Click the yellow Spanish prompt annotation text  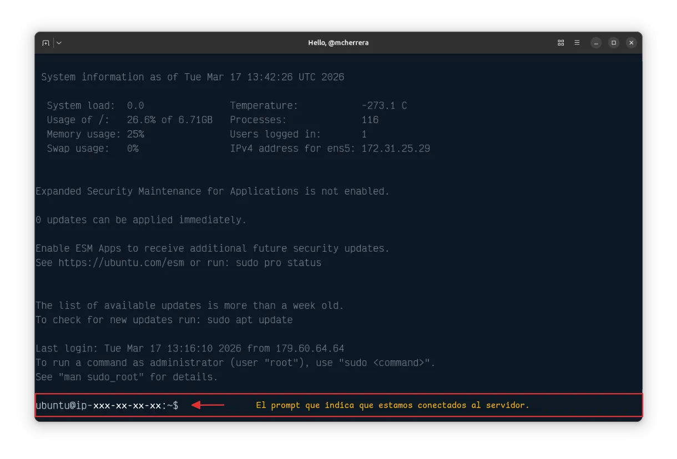tap(392, 405)
